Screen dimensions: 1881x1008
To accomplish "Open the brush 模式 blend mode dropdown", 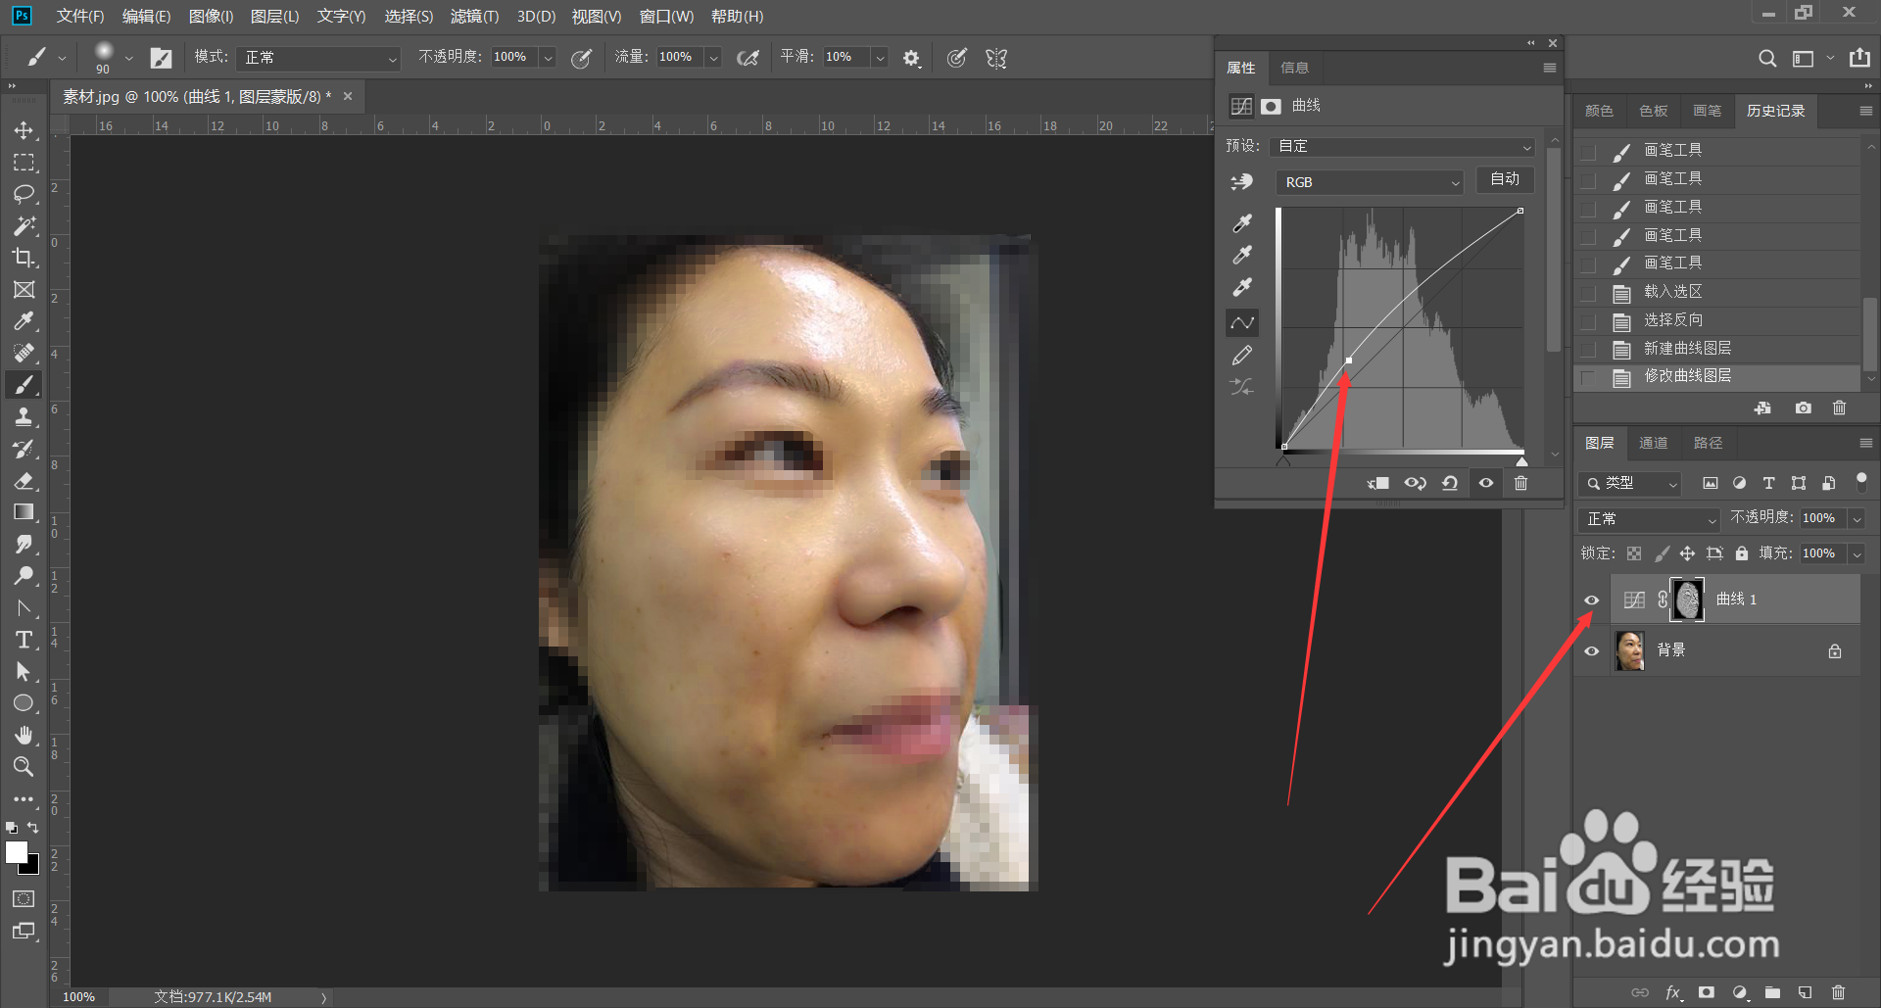I will coord(318,58).
